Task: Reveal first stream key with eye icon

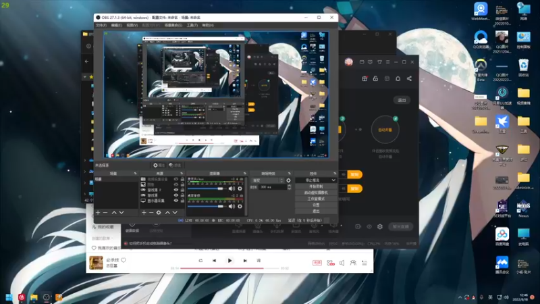Action: pyautogui.click(x=344, y=174)
